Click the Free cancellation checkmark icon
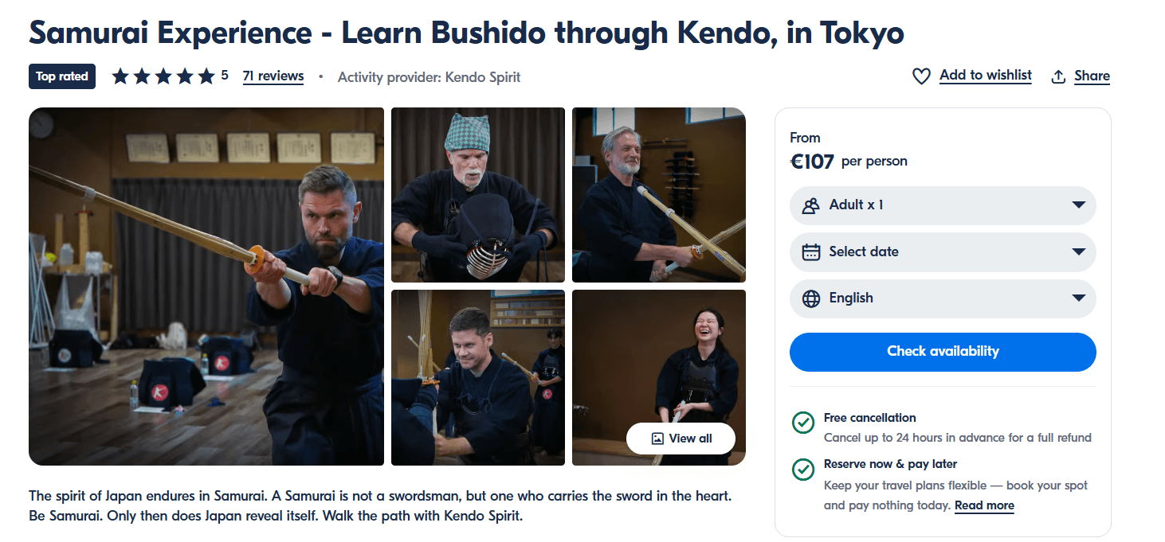 [802, 423]
